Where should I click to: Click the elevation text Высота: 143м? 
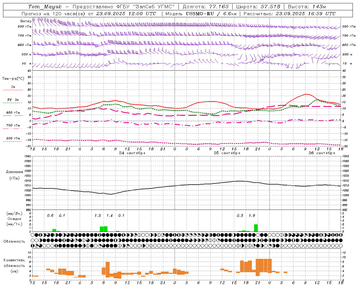click(x=307, y=7)
